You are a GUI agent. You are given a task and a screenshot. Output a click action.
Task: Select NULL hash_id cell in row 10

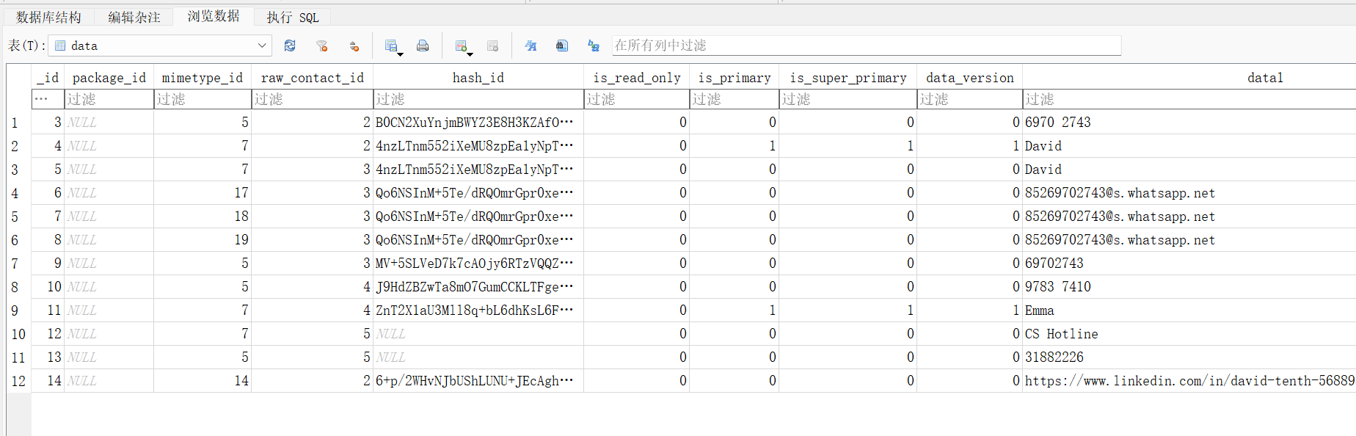point(478,334)
